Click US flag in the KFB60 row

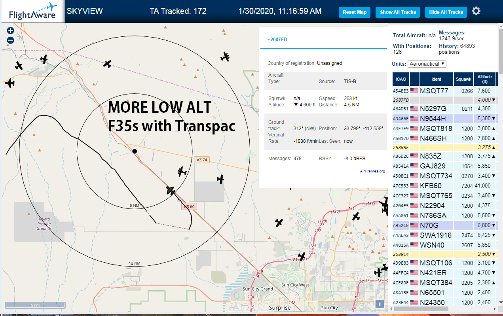[x=414, y=186]
